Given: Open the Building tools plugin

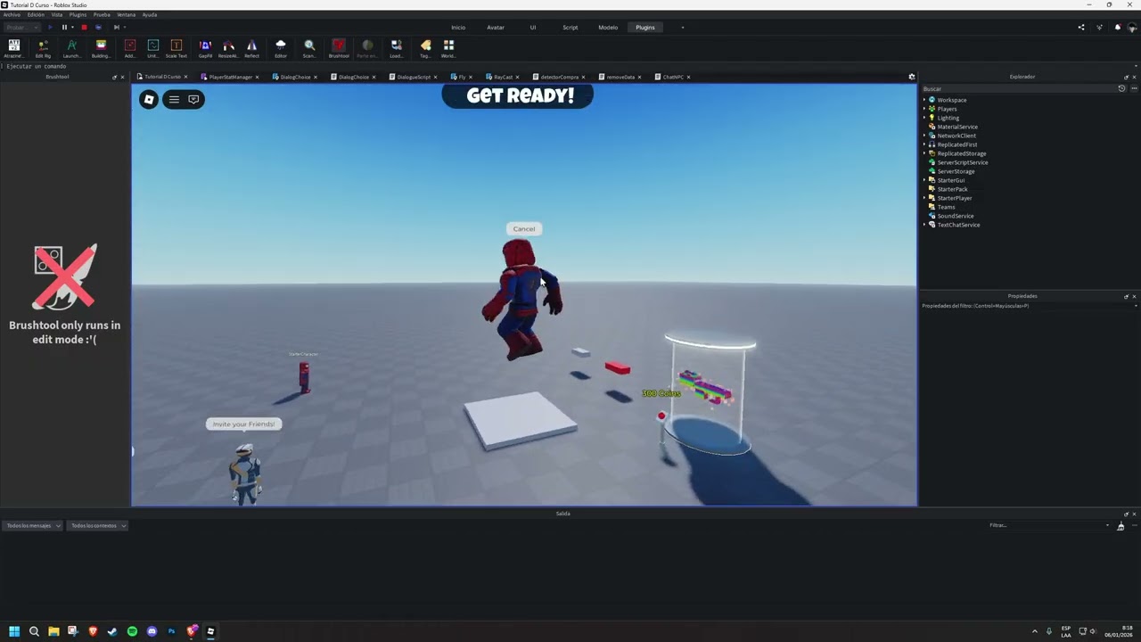Looking at the screenshot, I should (101, 48).
